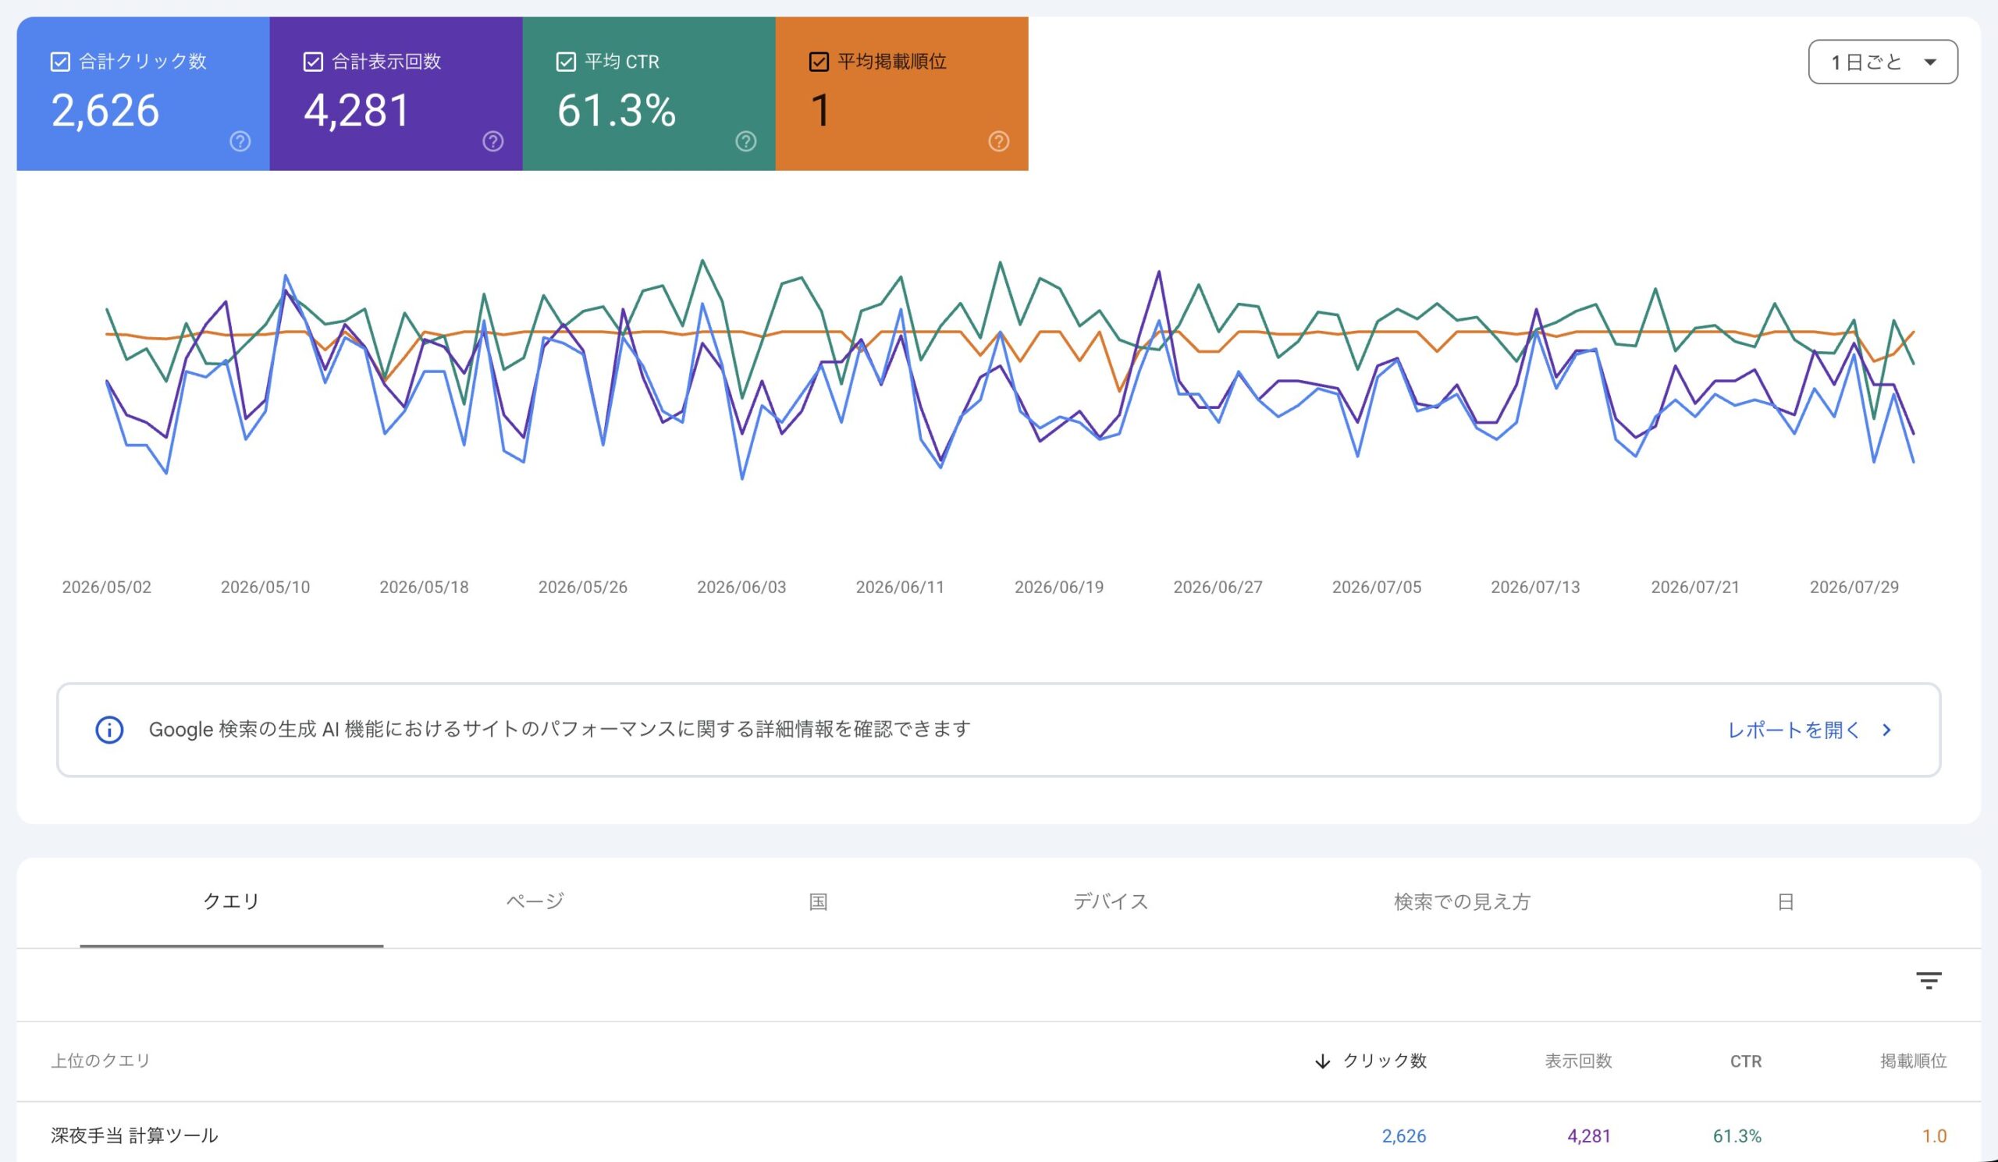Click help icon on 平均 CTR card
The width and height of the screenshot is (1998, 1162).
point(746,141)
